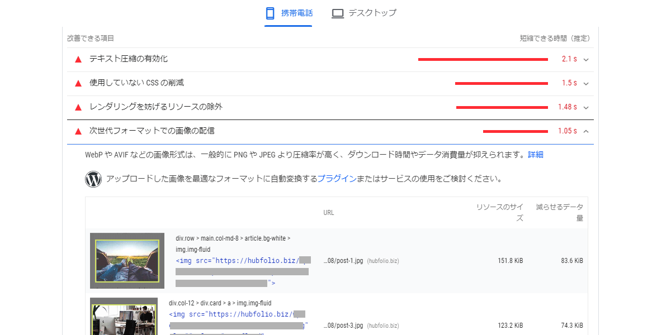This screenshot has height=335, width=671.
Task: Open the プラグイン link
Action: [x=337, y=179]
